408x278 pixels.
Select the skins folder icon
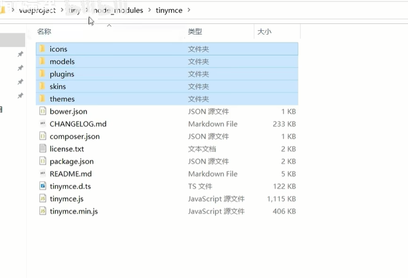tap(43, 86)
